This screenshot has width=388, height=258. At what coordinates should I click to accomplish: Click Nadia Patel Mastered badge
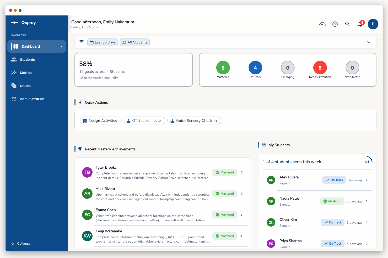pos(332,201)
